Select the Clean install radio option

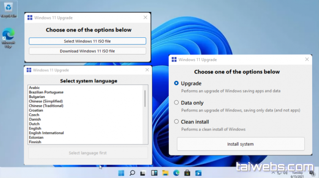click(177, 122)
